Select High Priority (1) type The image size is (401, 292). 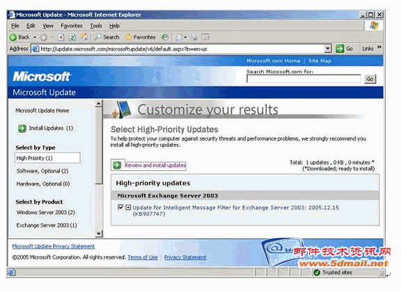(x=47, y=158)
